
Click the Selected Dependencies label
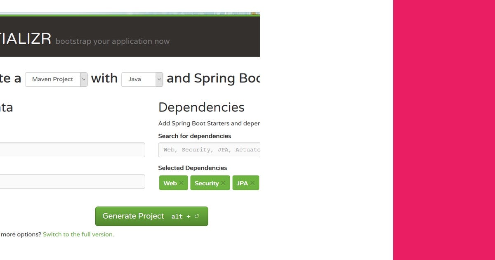(x=192, y=168)
